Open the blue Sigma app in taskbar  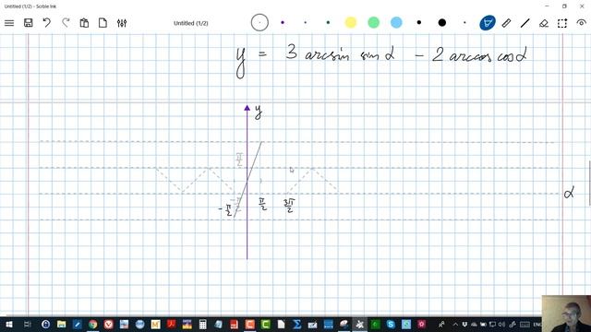click(297, 324)
